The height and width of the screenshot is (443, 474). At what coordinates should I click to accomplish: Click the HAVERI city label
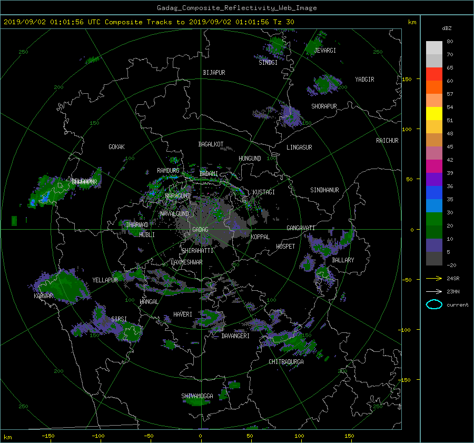183,314
